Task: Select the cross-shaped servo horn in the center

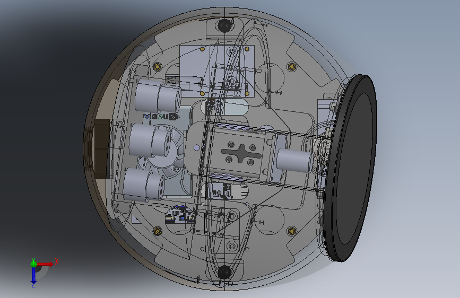Action: click(x=241, y=153)
